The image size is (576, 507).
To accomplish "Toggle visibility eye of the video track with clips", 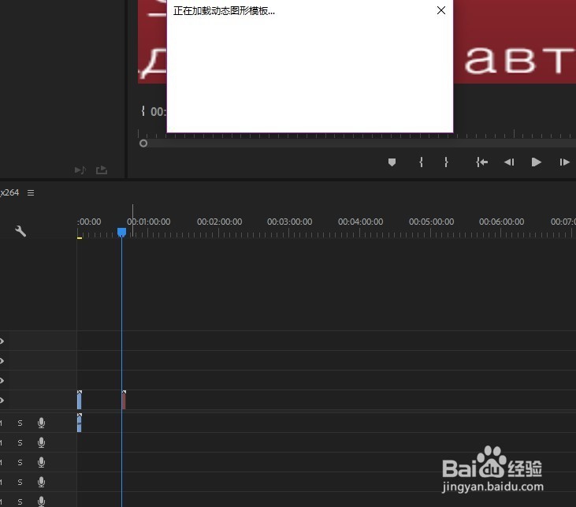I will pos(2,400).
